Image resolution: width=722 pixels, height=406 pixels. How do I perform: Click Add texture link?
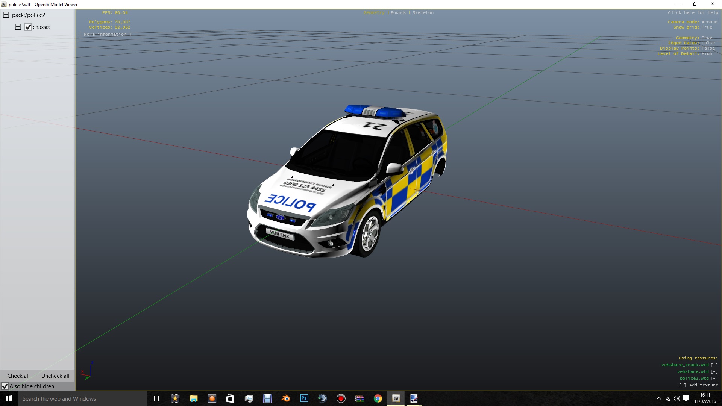tap(699, 385)
